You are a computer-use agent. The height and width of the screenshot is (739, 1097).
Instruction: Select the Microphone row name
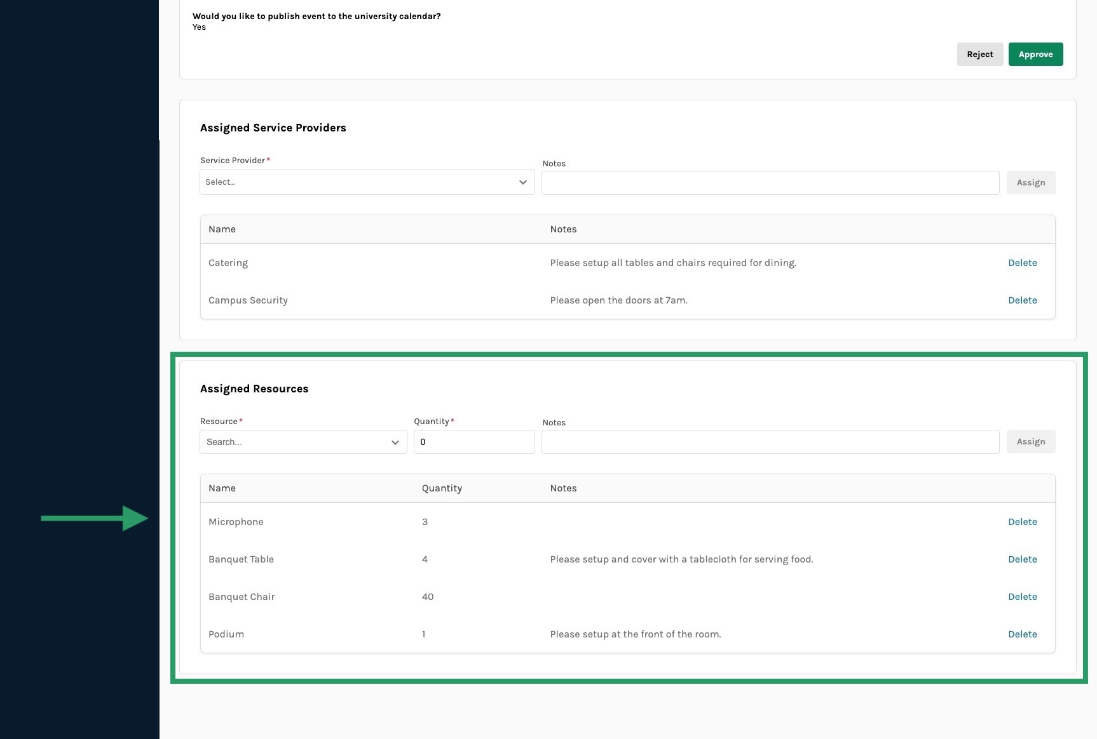(x=236, y=522)
